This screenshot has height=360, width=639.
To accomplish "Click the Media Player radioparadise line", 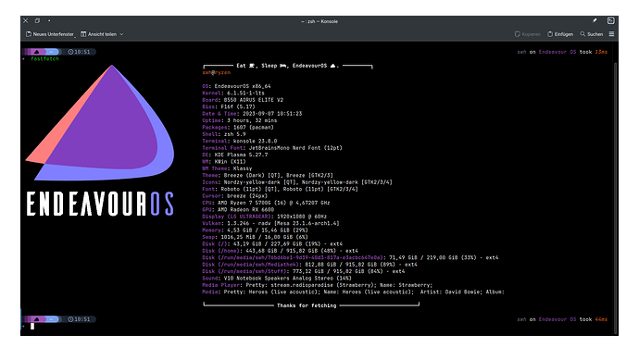I will [x=318, y=285].
